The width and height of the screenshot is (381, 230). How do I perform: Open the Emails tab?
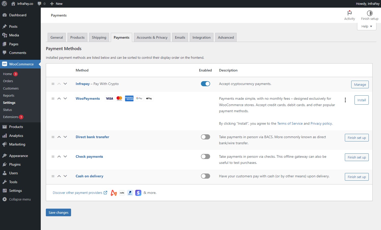180,37
